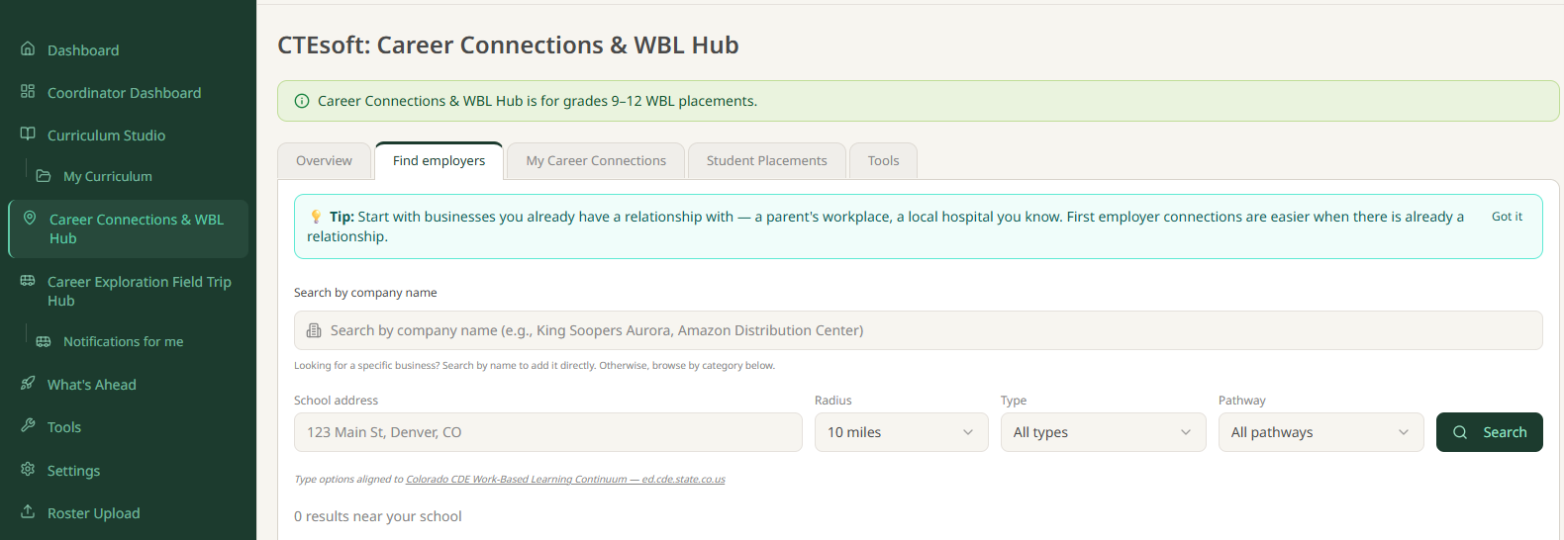The width and height of the screenshot is (1564, 540).
Task: Click the Roster Upload icon
Action: pyautogui.click(x=28, y=511)
